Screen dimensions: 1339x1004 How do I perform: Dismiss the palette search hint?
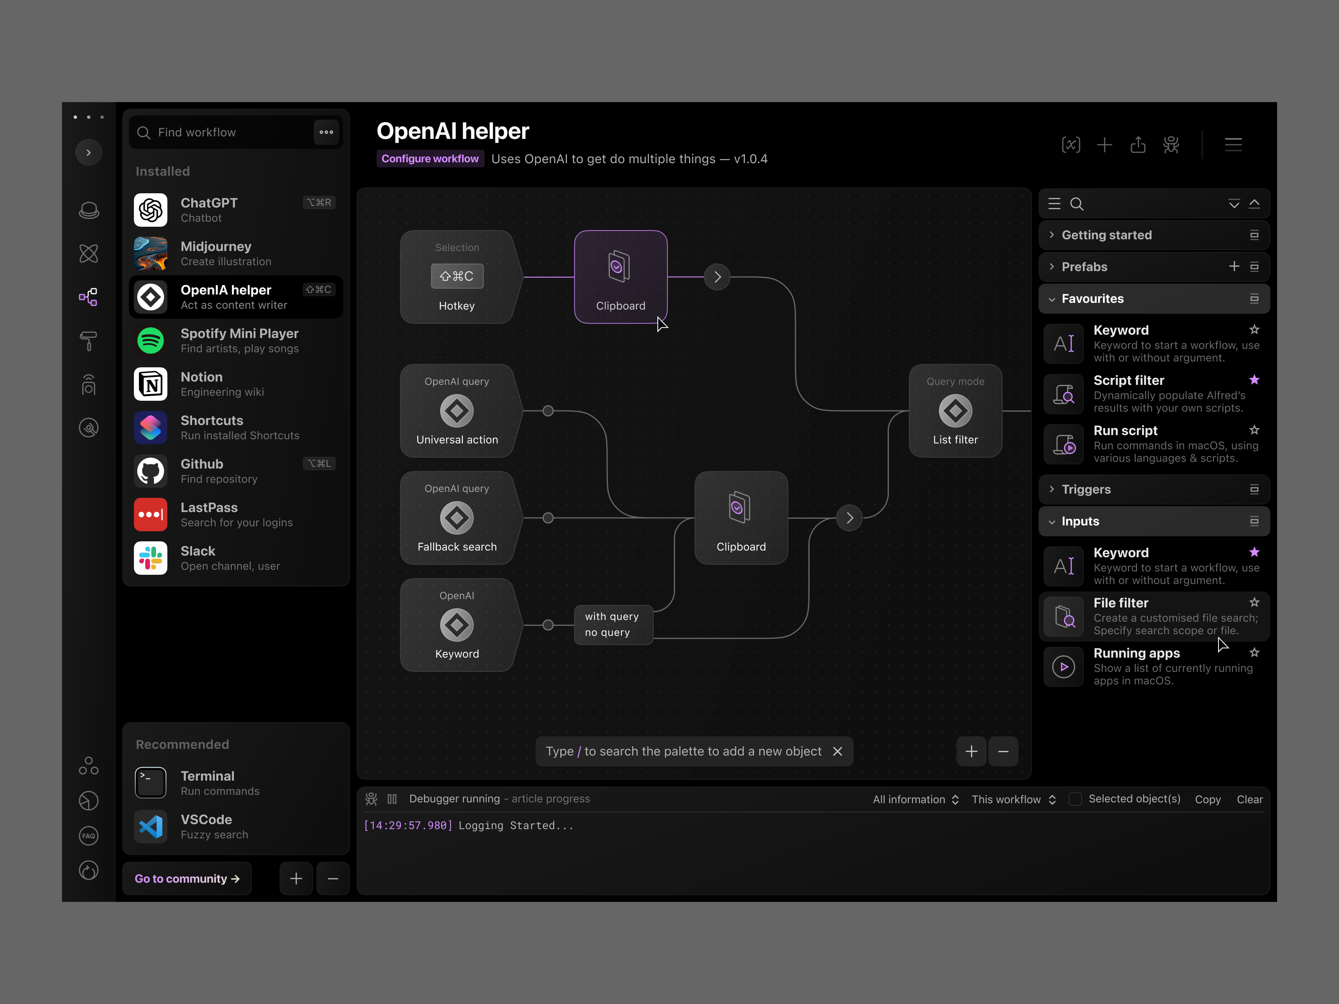[837, 751]
